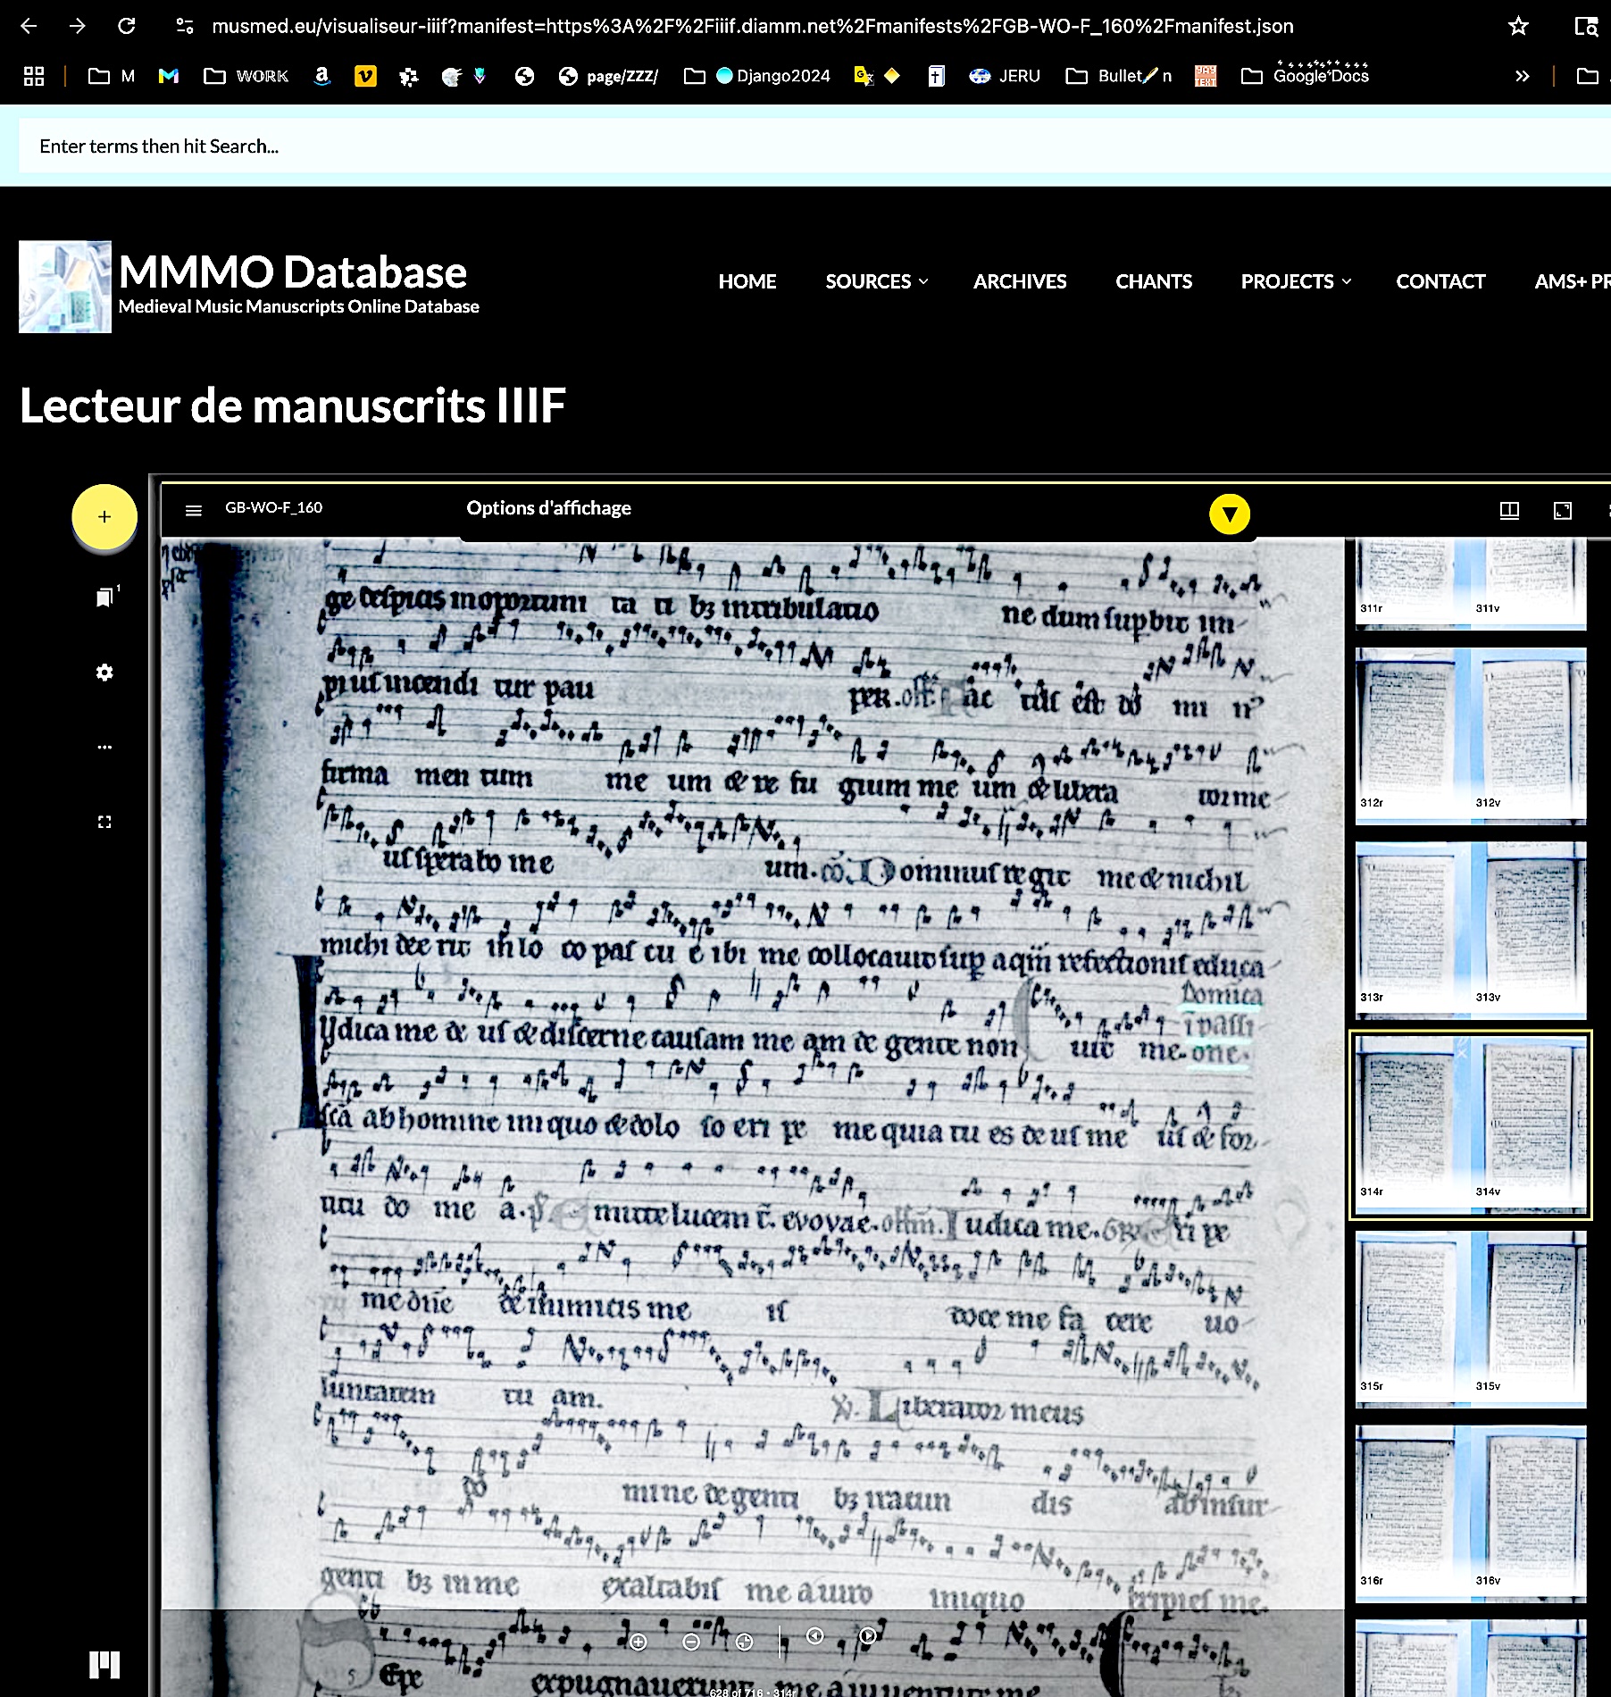Open the WORK bookmarks folder
The width and height of the screenshot is (1611, 1697).
[x=246, y=76]
